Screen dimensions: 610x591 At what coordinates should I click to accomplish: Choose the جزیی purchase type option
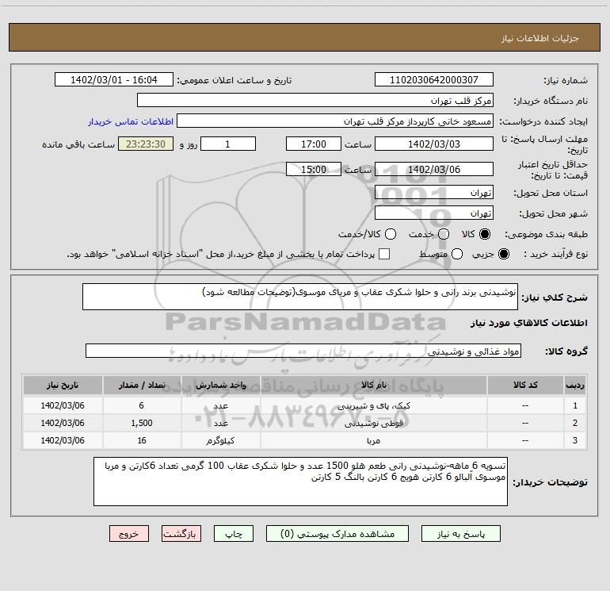pyautogui.click(x=503, y=254)
